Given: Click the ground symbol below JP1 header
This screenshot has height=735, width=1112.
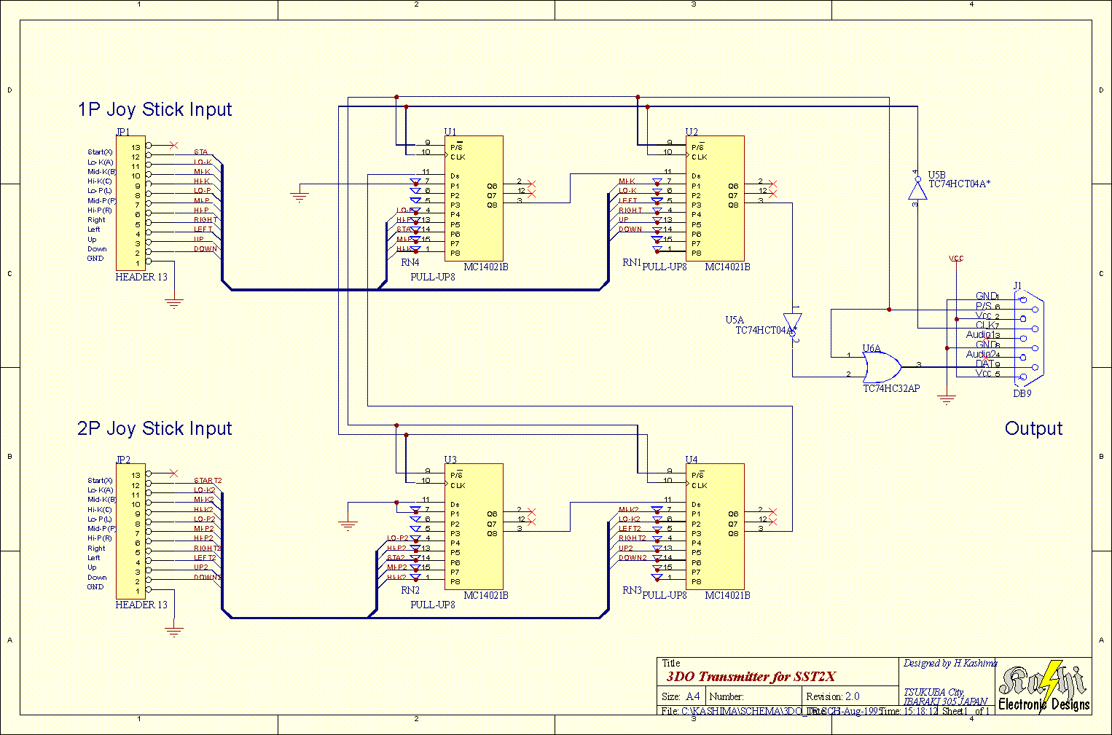Looking at the screenshot, I should [x=173, y=302].
